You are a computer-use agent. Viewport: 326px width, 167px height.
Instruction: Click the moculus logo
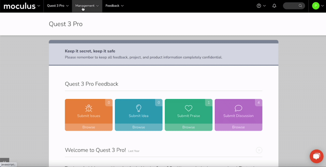pos(20,6)
